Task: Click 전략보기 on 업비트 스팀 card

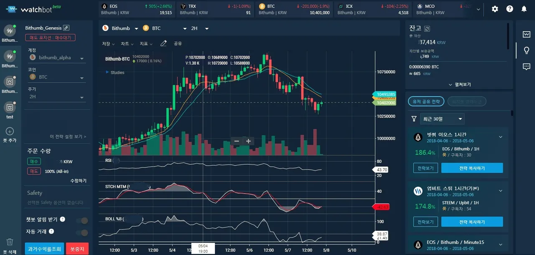Action: (x=425, y=222)
